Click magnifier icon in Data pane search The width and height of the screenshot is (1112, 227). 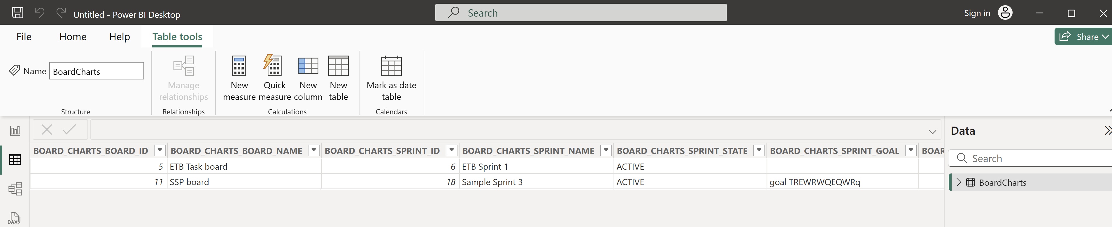pyautogui.click(x=962, y=158)
